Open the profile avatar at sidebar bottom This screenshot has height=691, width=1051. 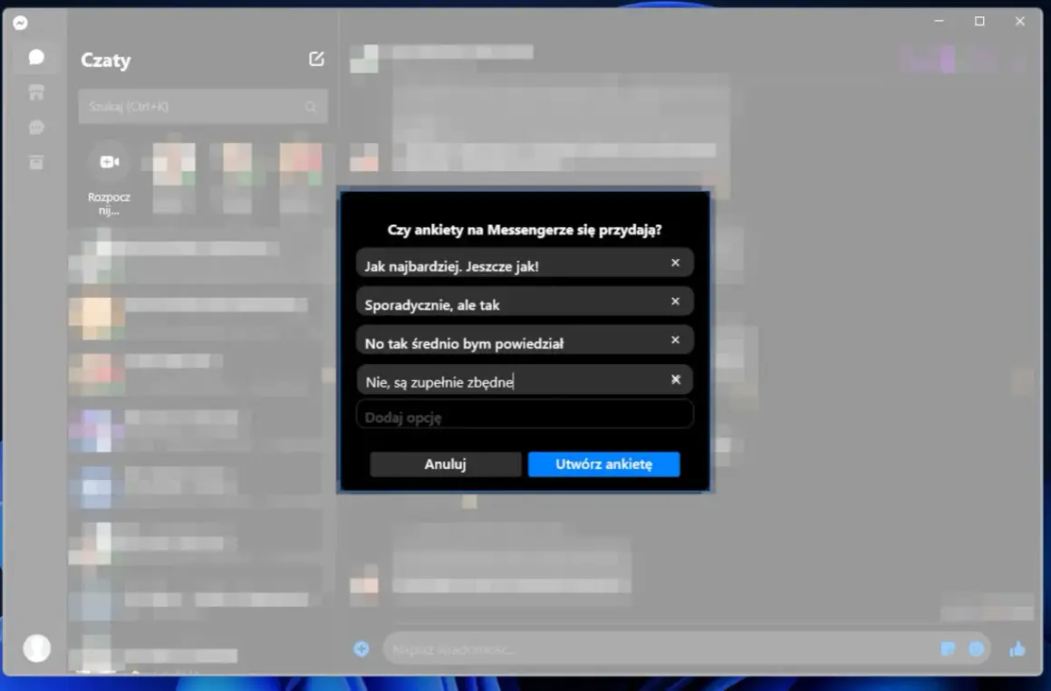[x=37, y=648]
